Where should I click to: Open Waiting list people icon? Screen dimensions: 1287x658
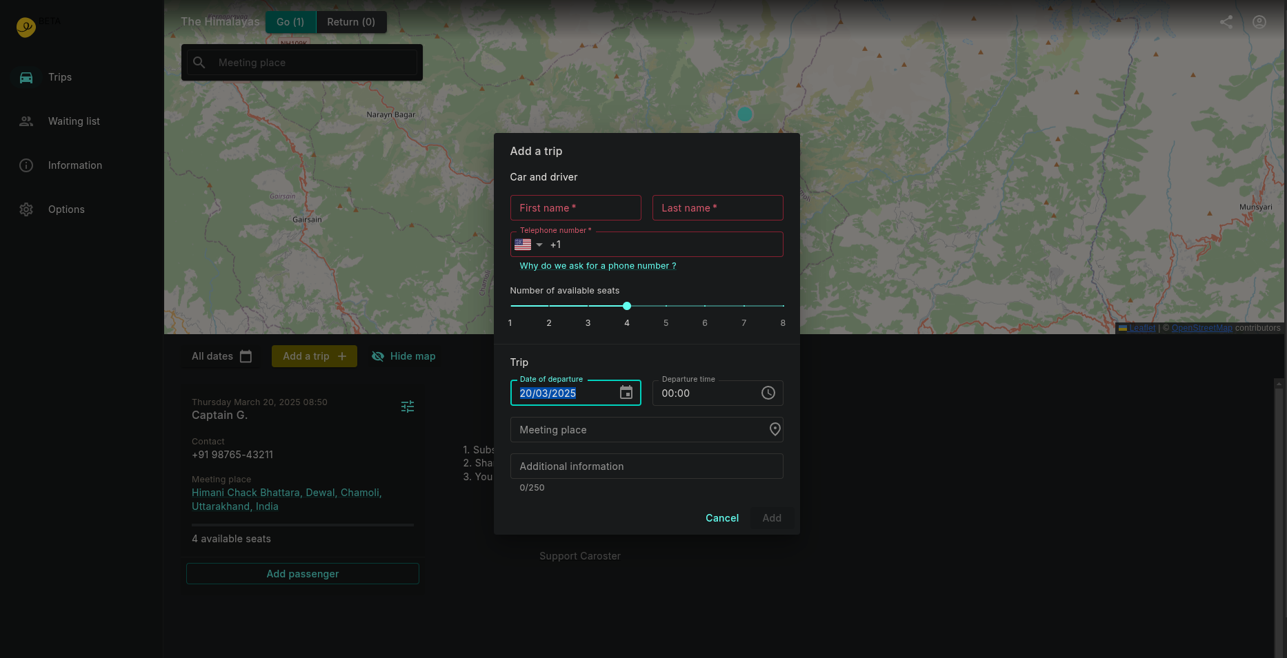click(26, 121)
